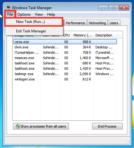This screenshot has height=148, width=134.
Task: Sort by the CPU column header
Action: tap(66, 35)
